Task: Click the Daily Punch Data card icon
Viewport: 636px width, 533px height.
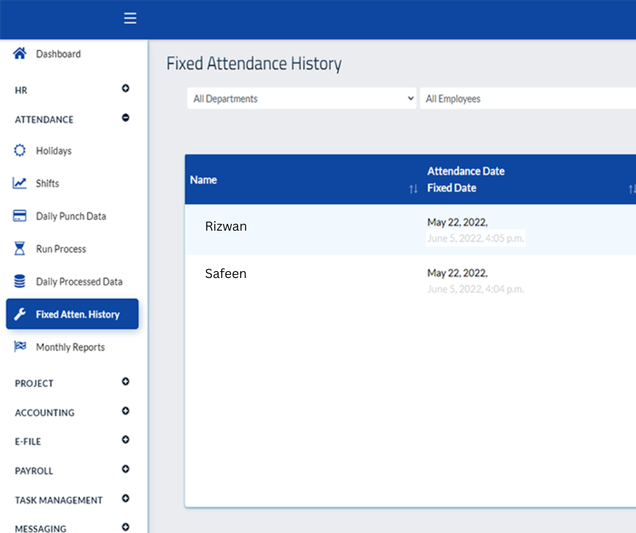Action: pyautogui.click(x=20, y=216)
